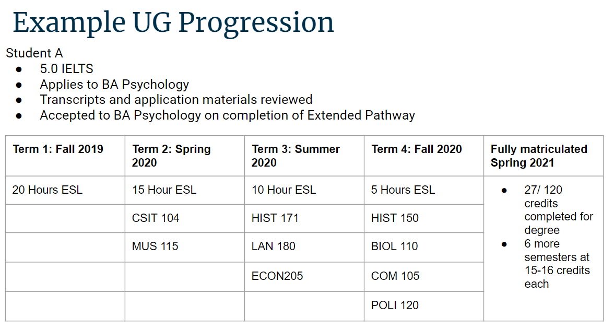Click the ECON205 table cell
614x329 pixels.
(304, 277)
